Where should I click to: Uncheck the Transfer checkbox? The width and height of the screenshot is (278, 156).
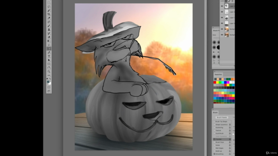[214, 140]
